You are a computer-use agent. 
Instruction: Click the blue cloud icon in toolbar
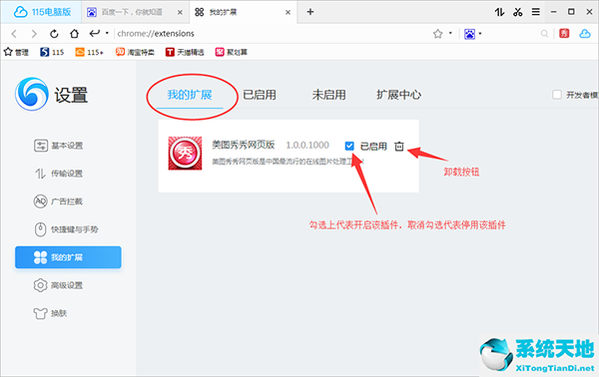[585, 34]
